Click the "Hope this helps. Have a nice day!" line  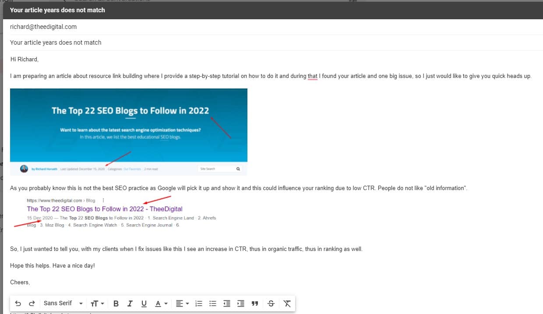point(53,266)
